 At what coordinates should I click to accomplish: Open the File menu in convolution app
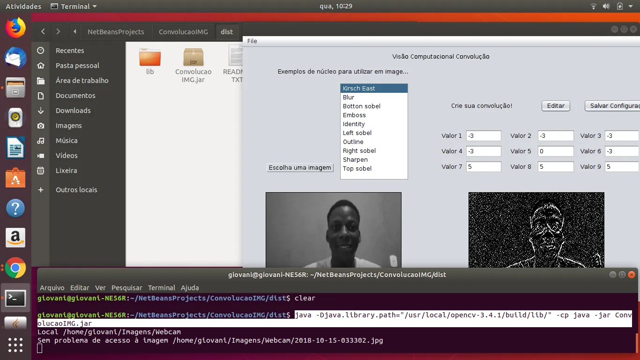[x=252, y=41]
